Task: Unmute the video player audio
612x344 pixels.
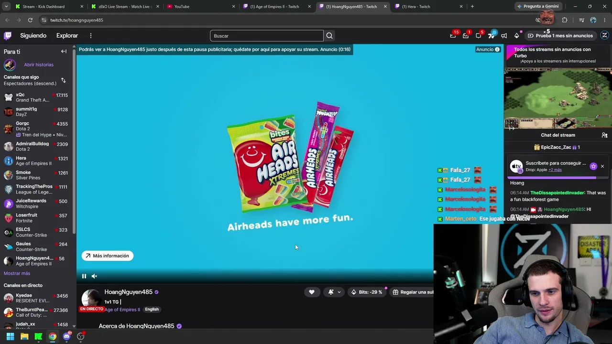Action: click(94, 276)
